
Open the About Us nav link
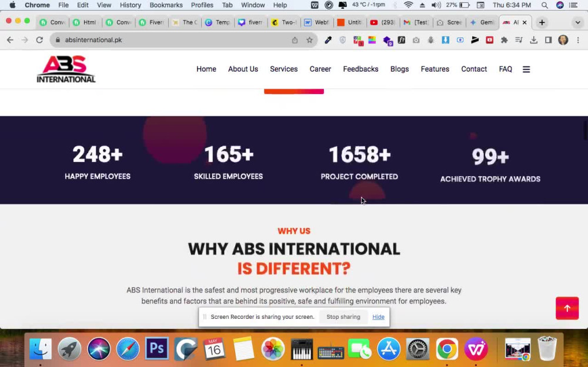243,69
